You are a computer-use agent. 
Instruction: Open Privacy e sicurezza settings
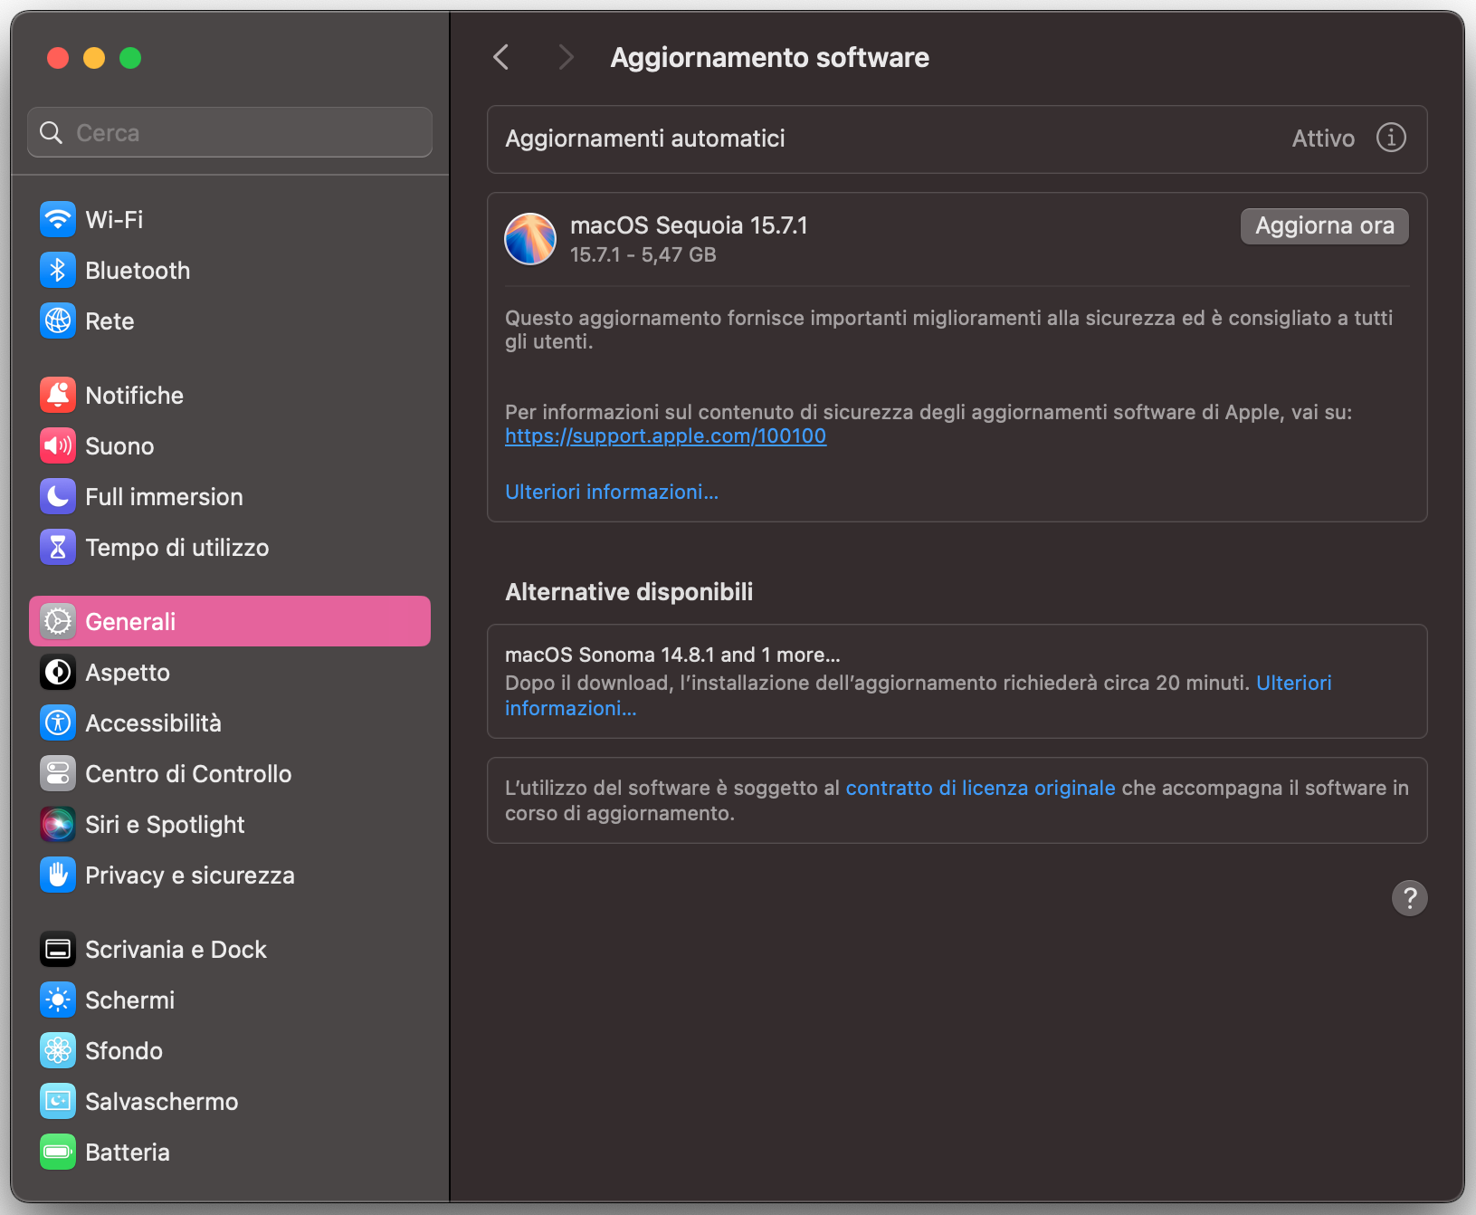[x=189, y=875]
